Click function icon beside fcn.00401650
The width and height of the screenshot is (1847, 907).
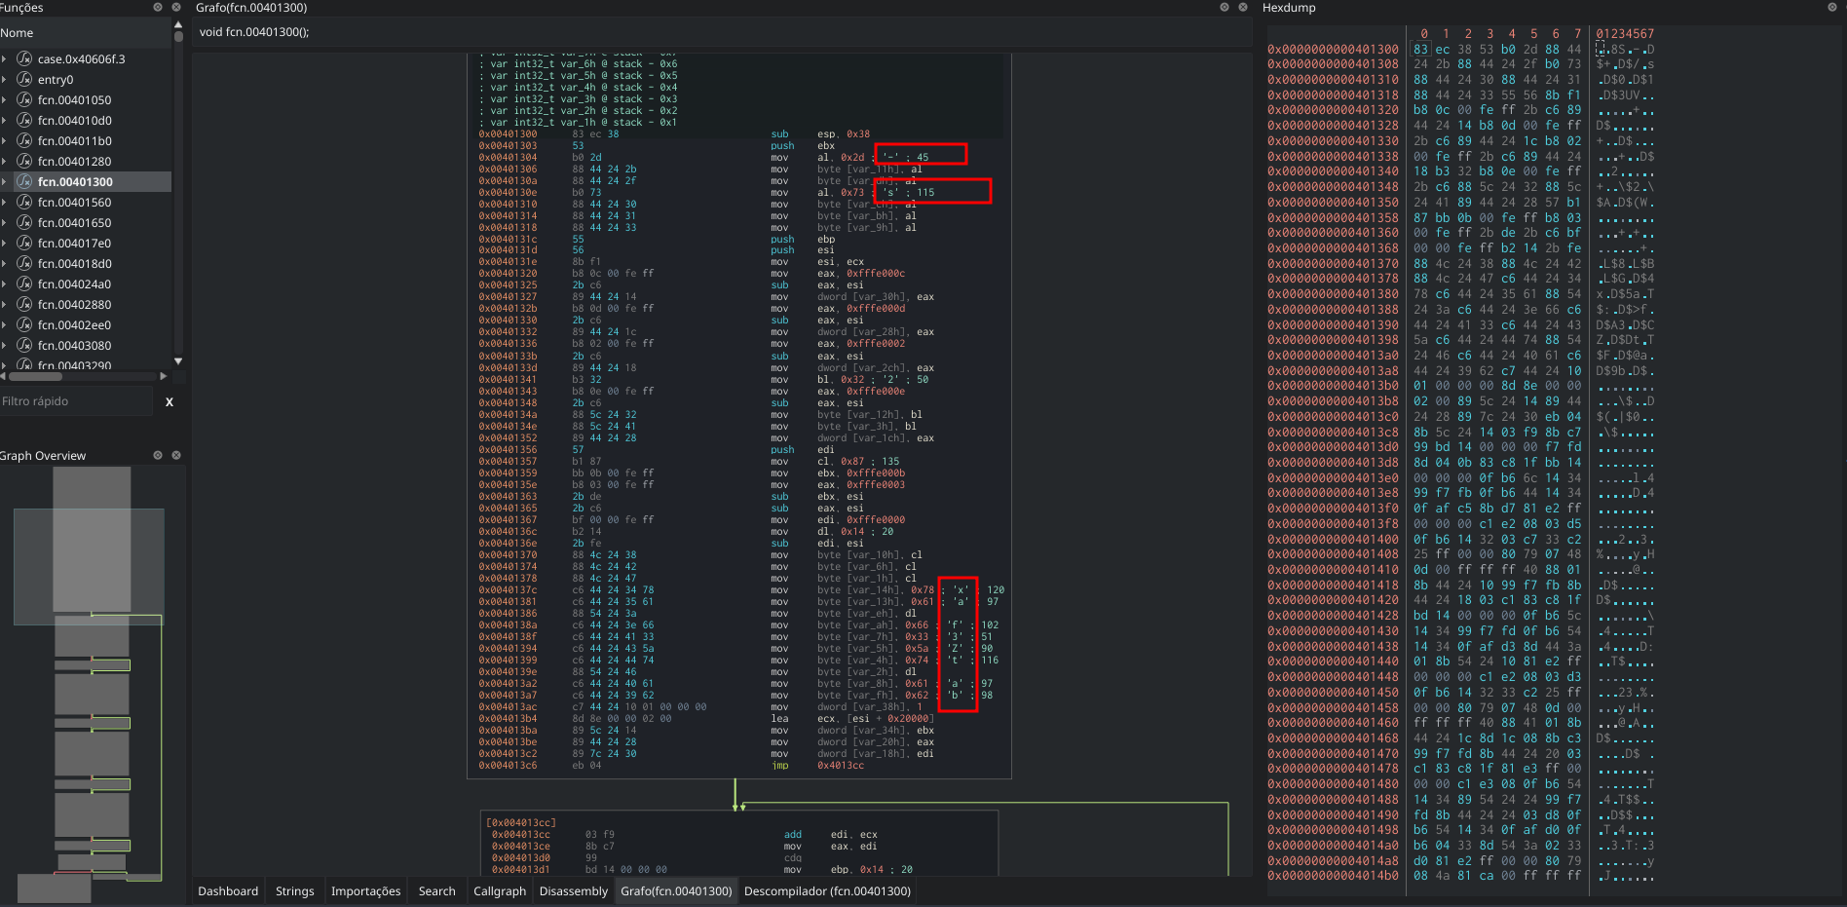24,222
